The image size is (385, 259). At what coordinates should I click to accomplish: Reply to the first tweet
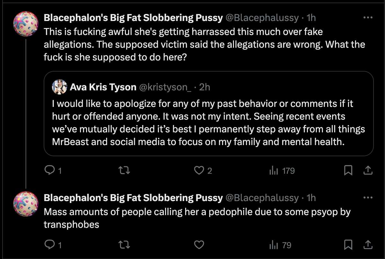click(x=49, y=171)
